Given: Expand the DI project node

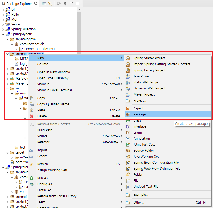Looking at the screenshot, I should (3, 10).
